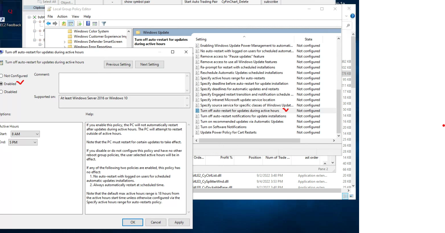Select the Not Configured radio button
Viewport: 445px width, 233px height.
click(2, 76)
